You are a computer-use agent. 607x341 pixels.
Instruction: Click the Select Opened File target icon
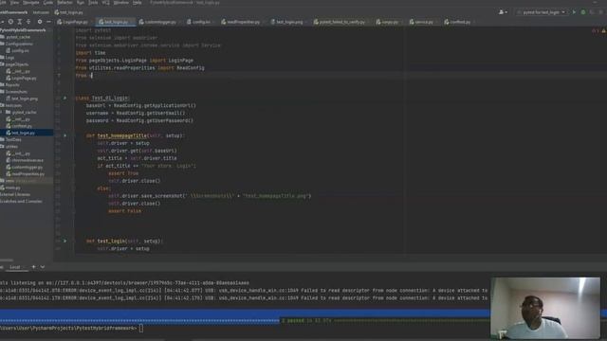point(10,22)
